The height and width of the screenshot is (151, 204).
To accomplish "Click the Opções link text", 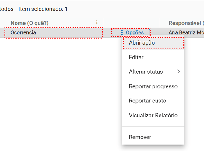I will pyautogui.click(x=135, y=33).
